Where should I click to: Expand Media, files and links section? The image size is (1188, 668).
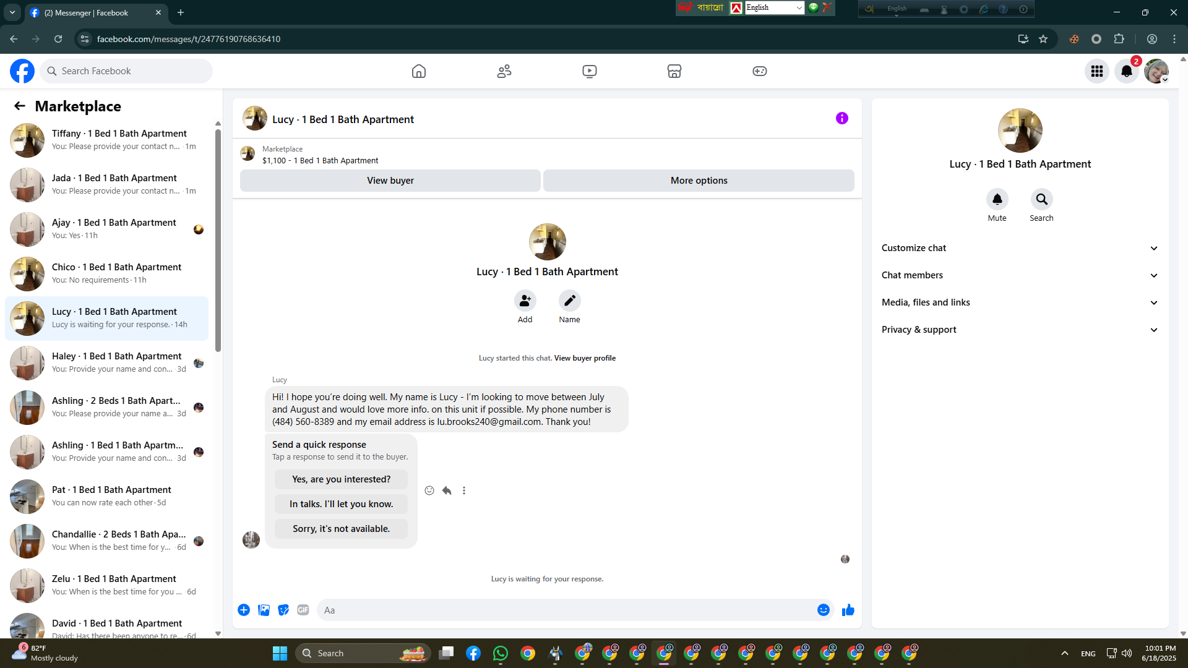click(x=1020, y=302)
